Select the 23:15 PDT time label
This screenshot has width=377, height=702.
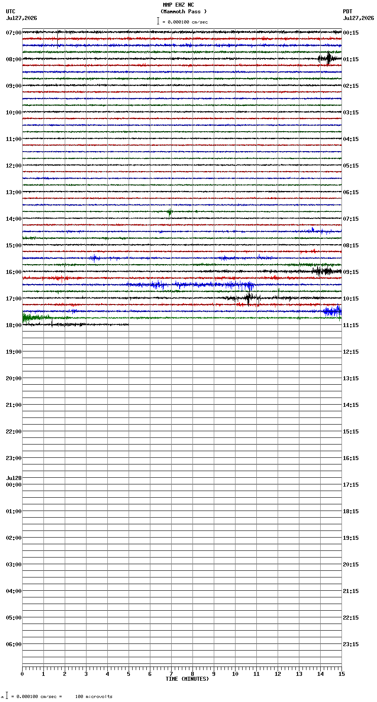(351, 644)
